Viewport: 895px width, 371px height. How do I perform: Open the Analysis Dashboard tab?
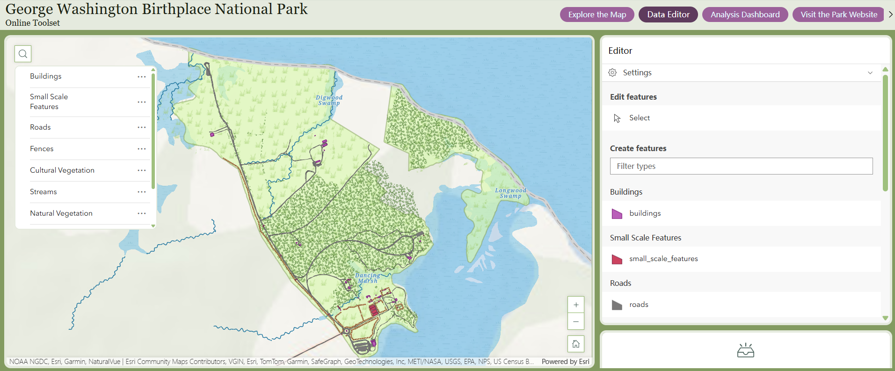tap(745, 15)
